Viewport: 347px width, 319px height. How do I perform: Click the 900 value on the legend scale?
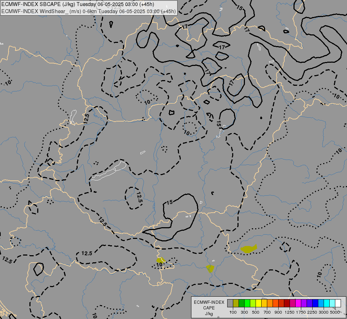tap(278, 312)
